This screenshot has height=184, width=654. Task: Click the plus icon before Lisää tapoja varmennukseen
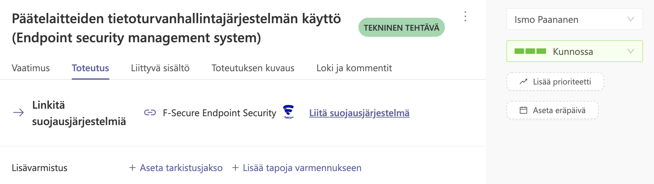[235, 168]
